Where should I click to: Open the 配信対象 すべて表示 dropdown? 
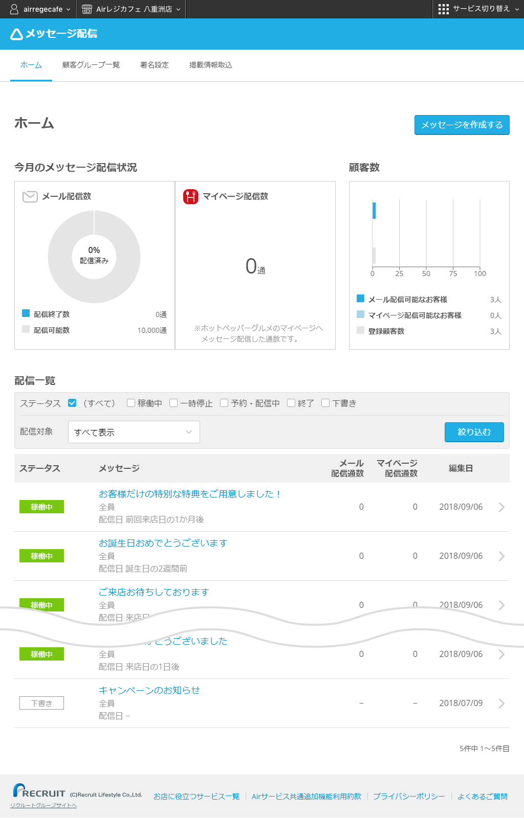tap(134, 432)
